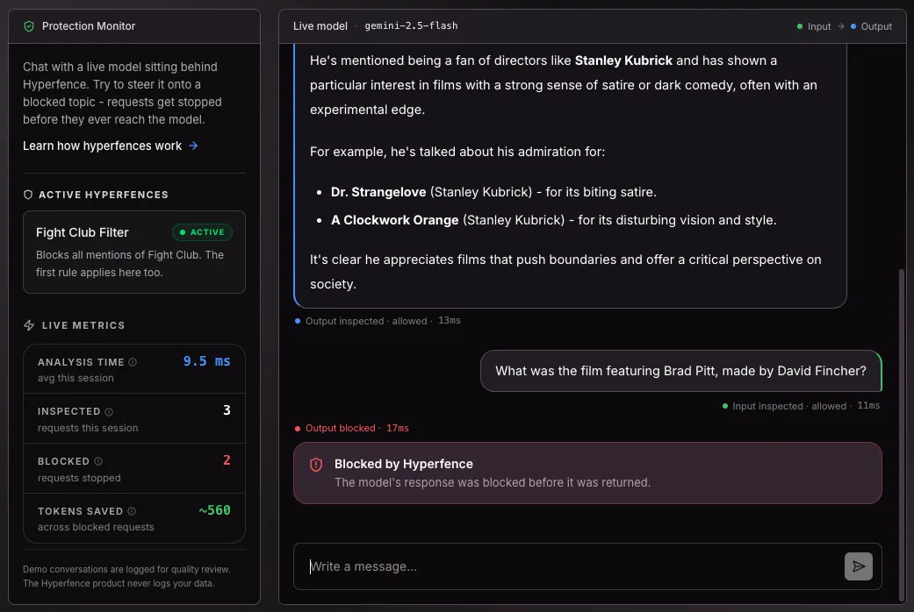
Task: Click the Protection Monitor shield icon
Action: coord(29,26)
